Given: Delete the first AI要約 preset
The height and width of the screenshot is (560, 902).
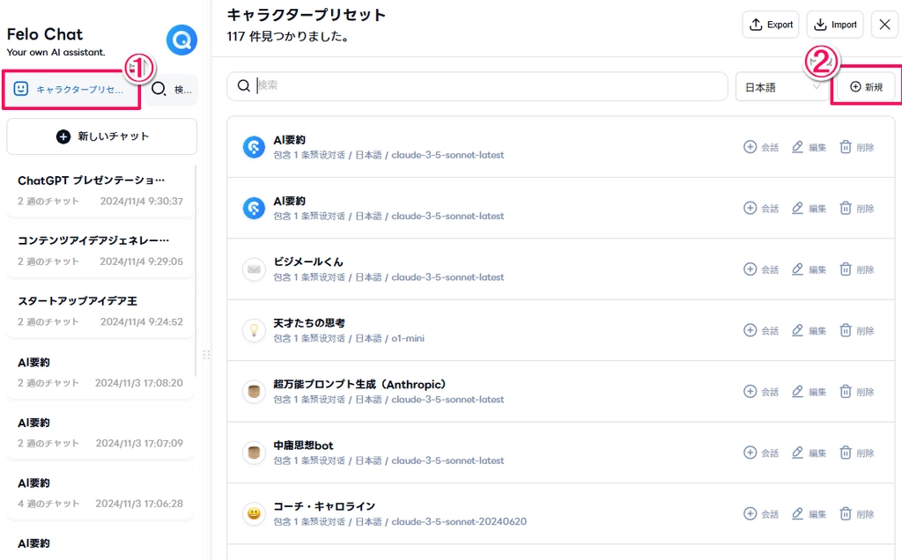Looking at the screenshot, I should click(856, 147).
